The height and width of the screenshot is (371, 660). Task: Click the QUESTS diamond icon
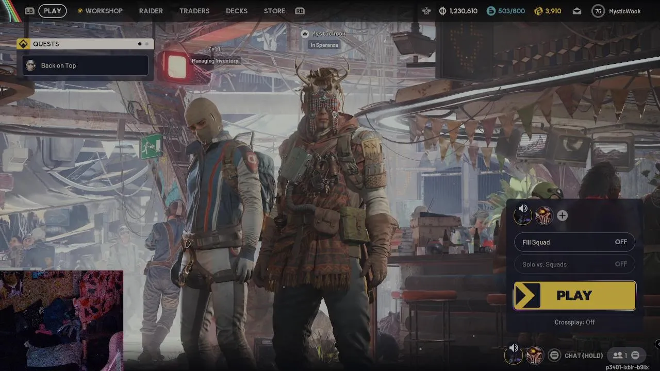(23, 44)
